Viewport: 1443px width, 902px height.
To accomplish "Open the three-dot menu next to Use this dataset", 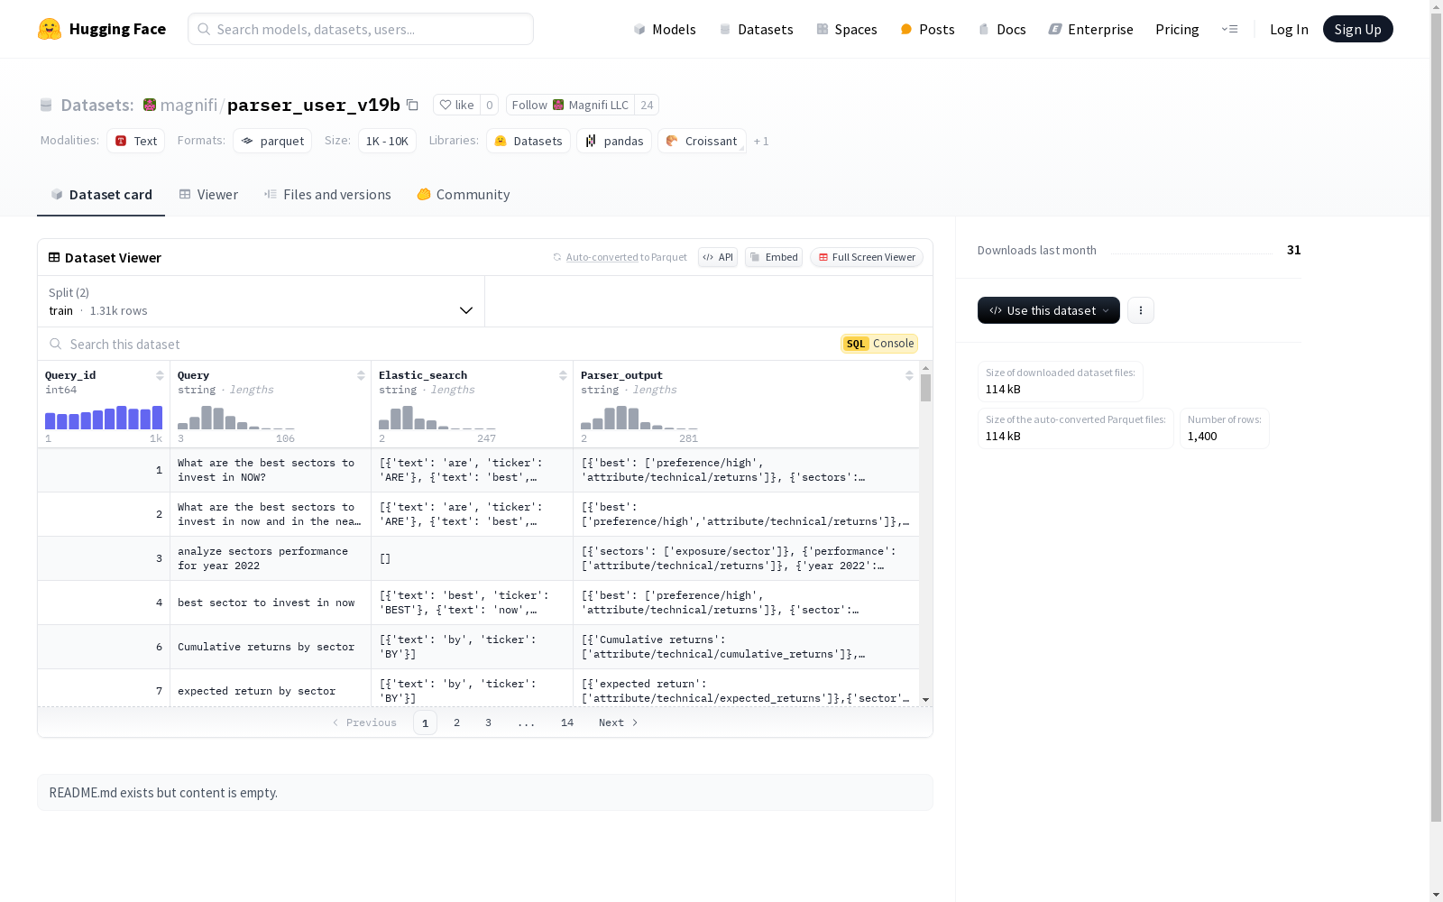I will tap(1141, 310).
